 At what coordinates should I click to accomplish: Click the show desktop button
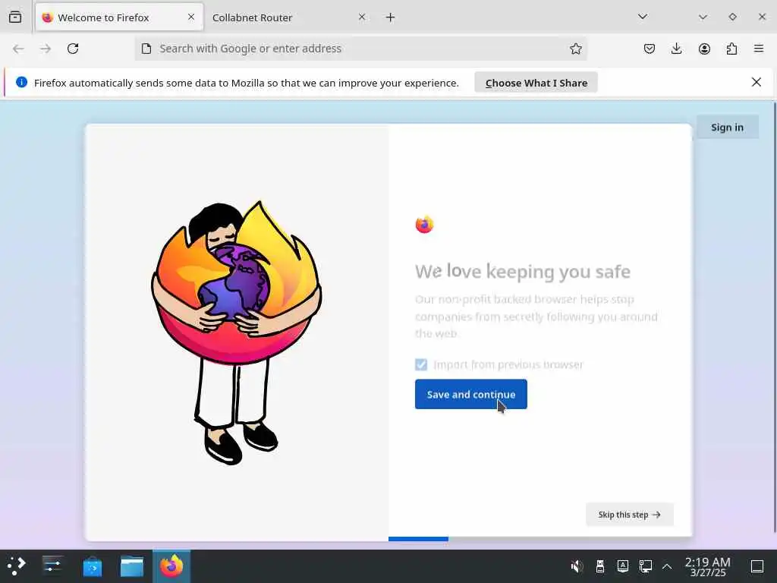pyautogui.click(x=757, y=566)
